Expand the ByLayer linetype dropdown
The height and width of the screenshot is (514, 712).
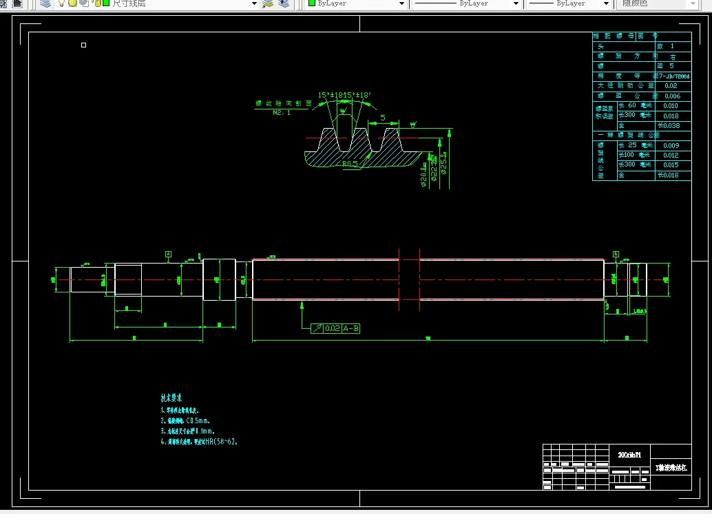pos(516,3)
